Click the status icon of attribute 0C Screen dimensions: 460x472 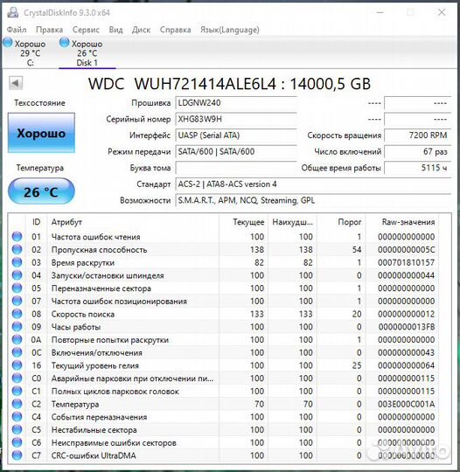click(17, 352)
